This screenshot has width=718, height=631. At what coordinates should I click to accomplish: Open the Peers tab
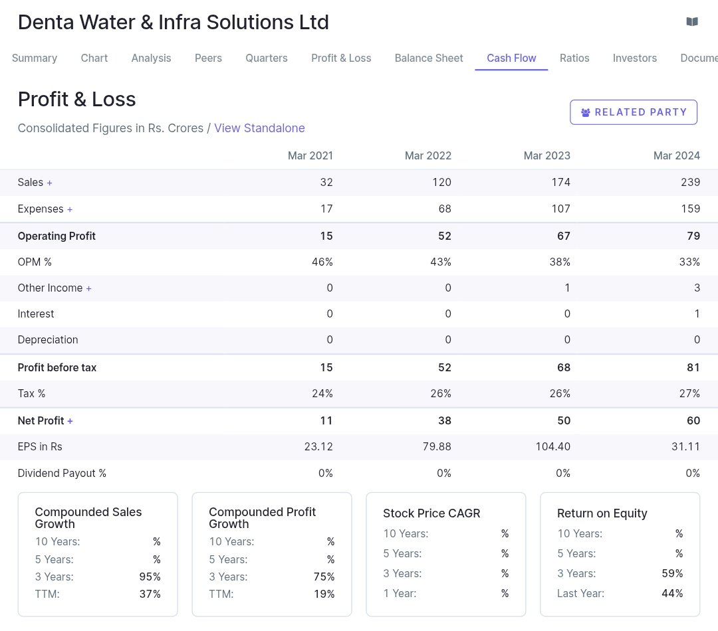(208, 58)
